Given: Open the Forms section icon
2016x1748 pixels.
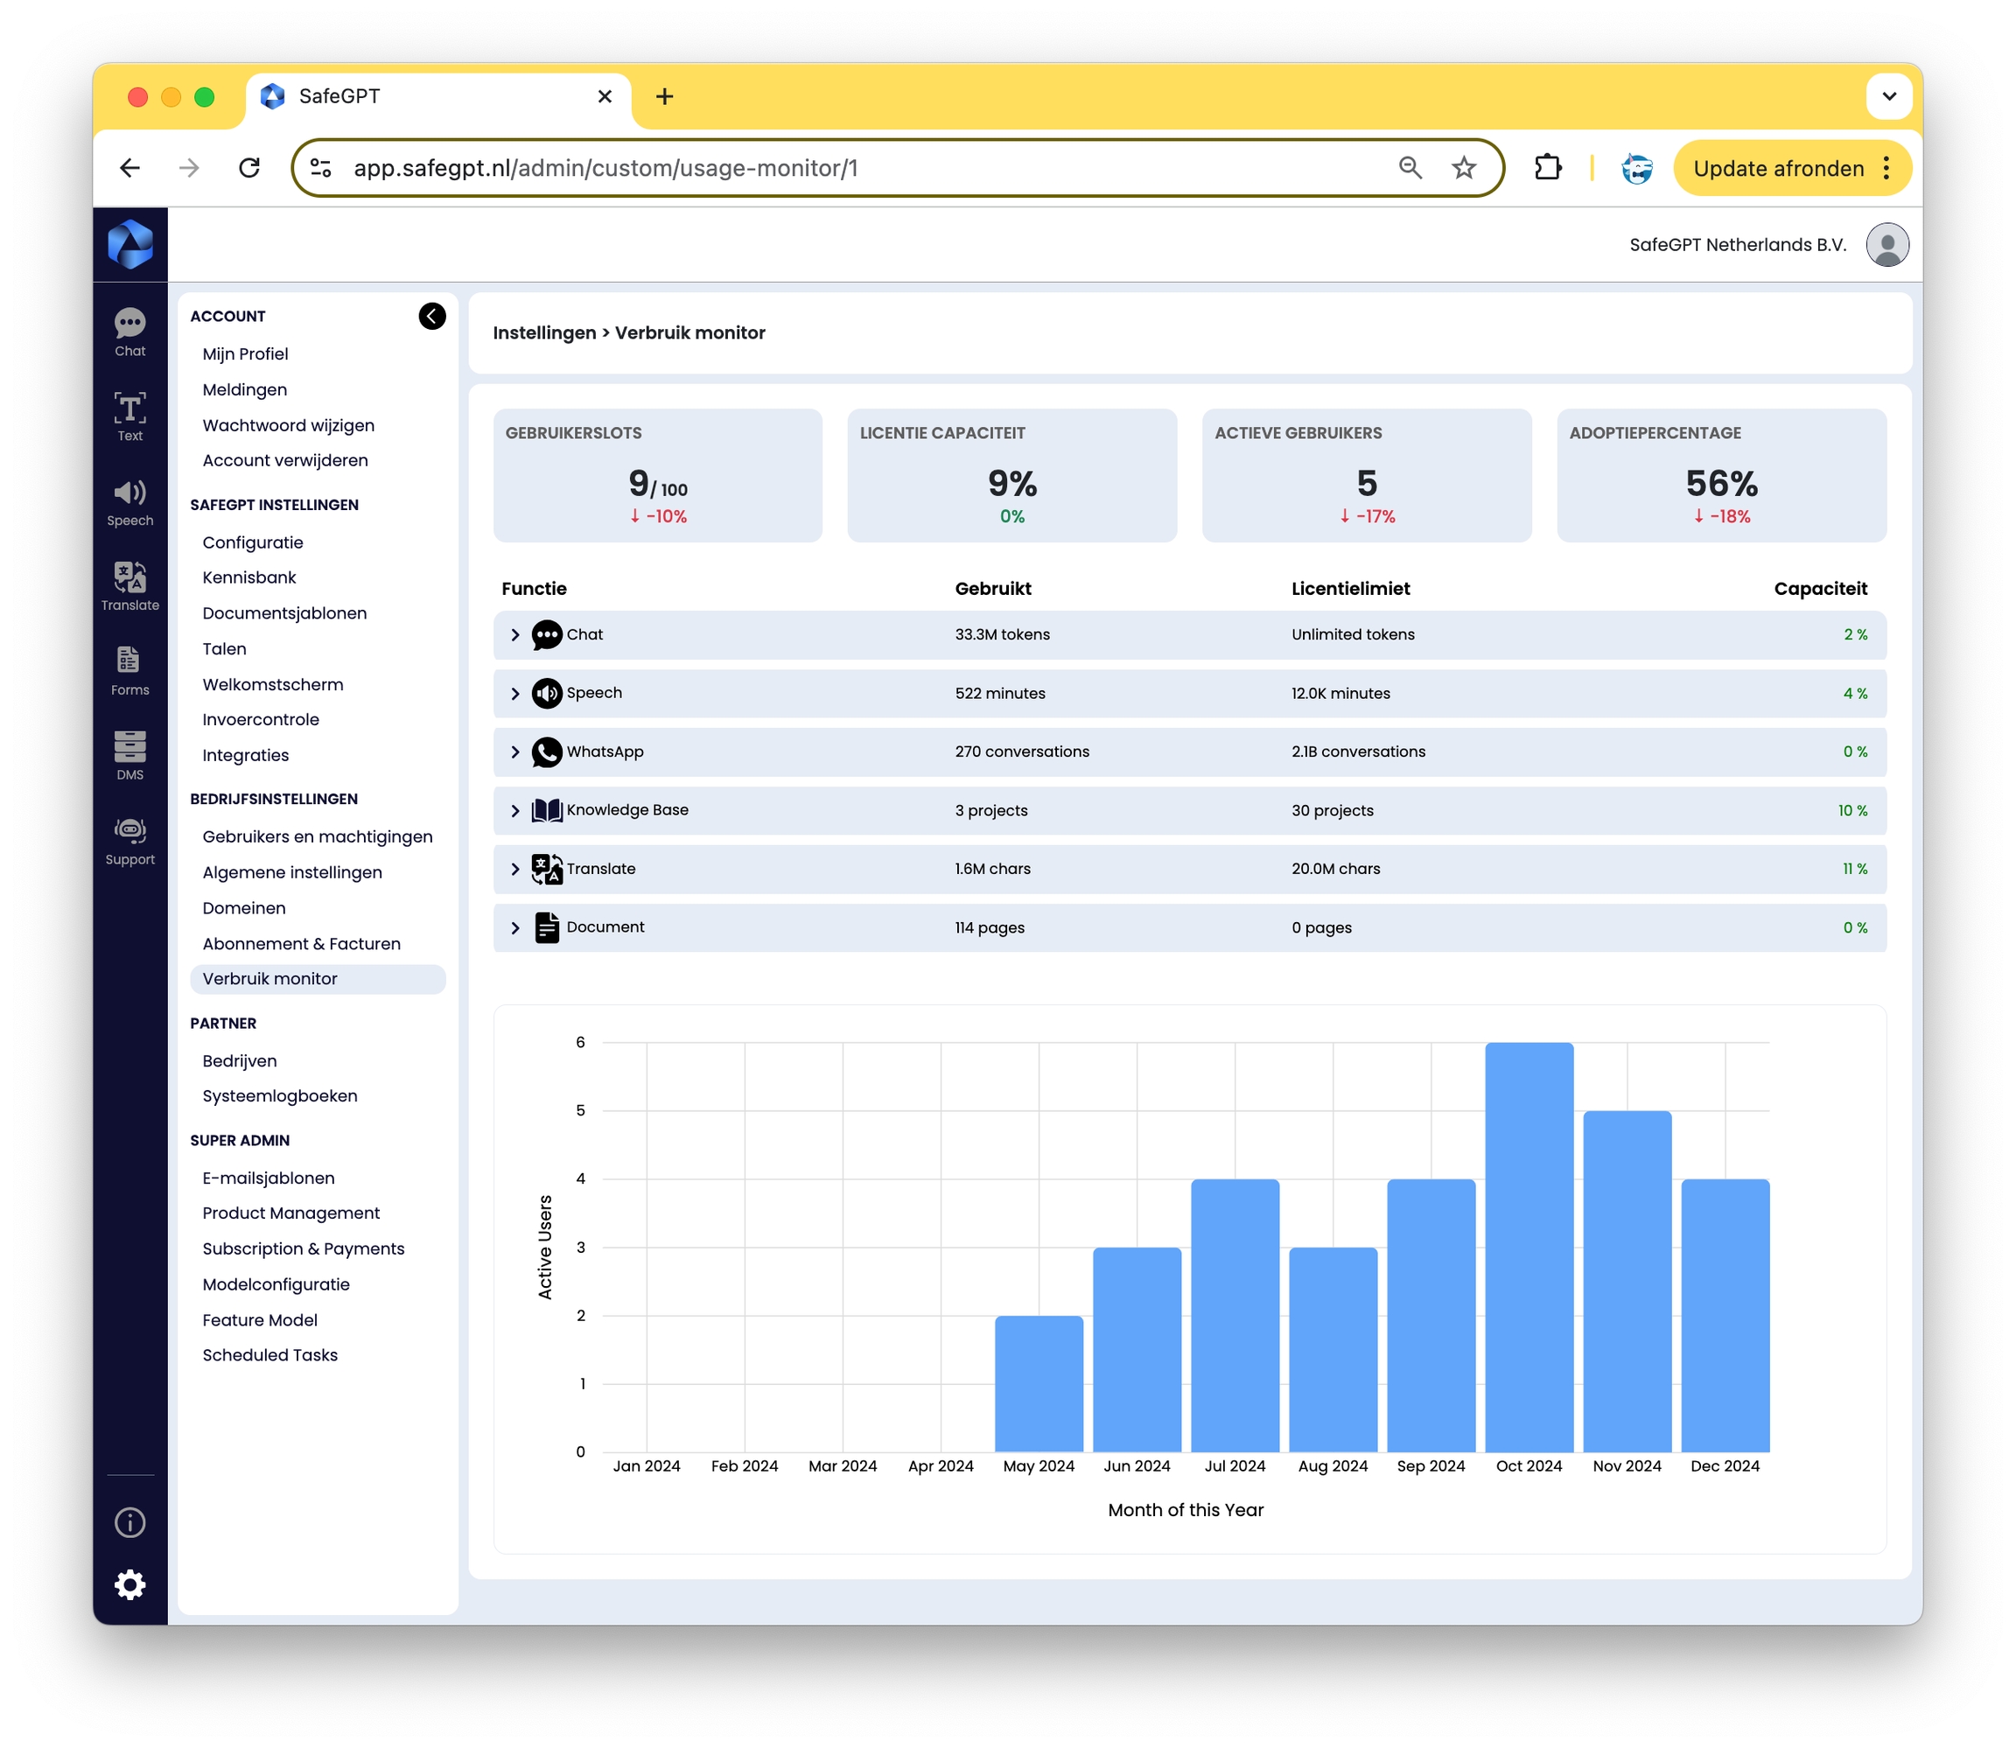Looking at the screenshot, I should pos(129,670).
